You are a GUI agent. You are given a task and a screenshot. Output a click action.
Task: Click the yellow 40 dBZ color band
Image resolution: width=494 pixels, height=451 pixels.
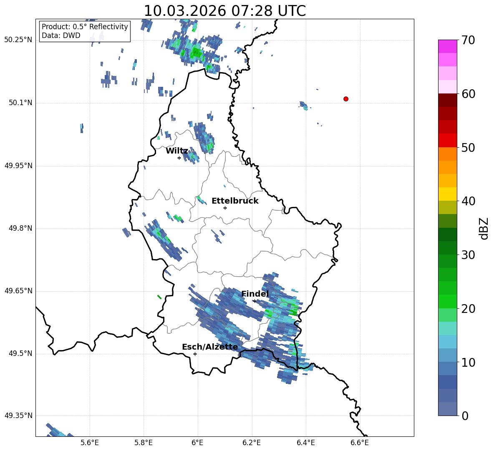(x=448, y=194)
